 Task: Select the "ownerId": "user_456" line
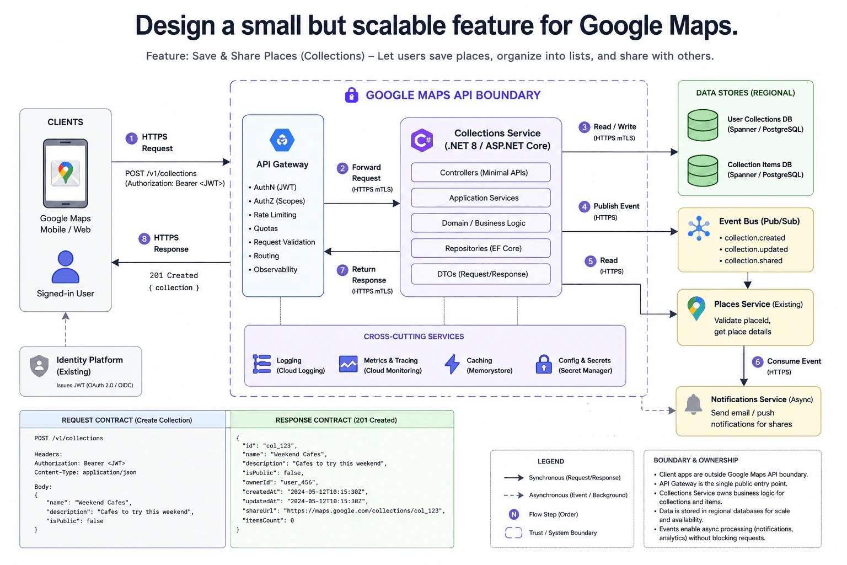point(280,482)
